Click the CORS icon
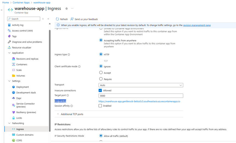 click(x=13, y=141)
